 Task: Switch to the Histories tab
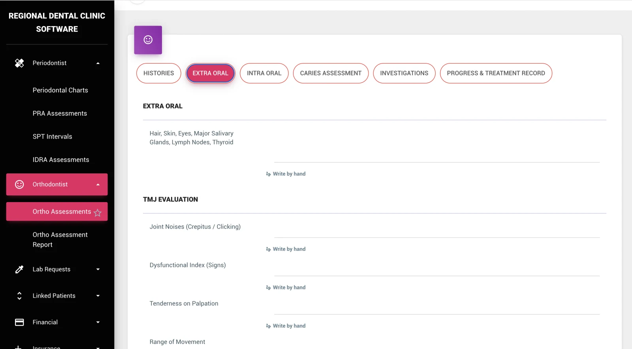[159, 73]
